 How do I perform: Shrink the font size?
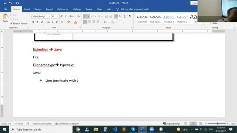[x=66, y=16]
